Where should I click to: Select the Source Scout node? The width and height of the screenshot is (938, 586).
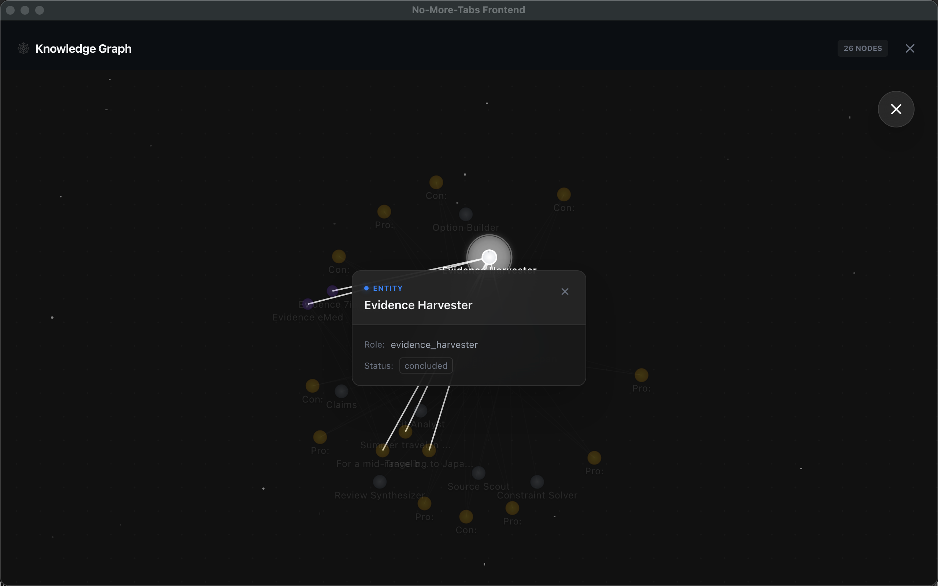pos(478,473)
